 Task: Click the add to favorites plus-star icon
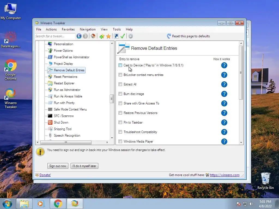pyautogui.click(x=102, y=36)
